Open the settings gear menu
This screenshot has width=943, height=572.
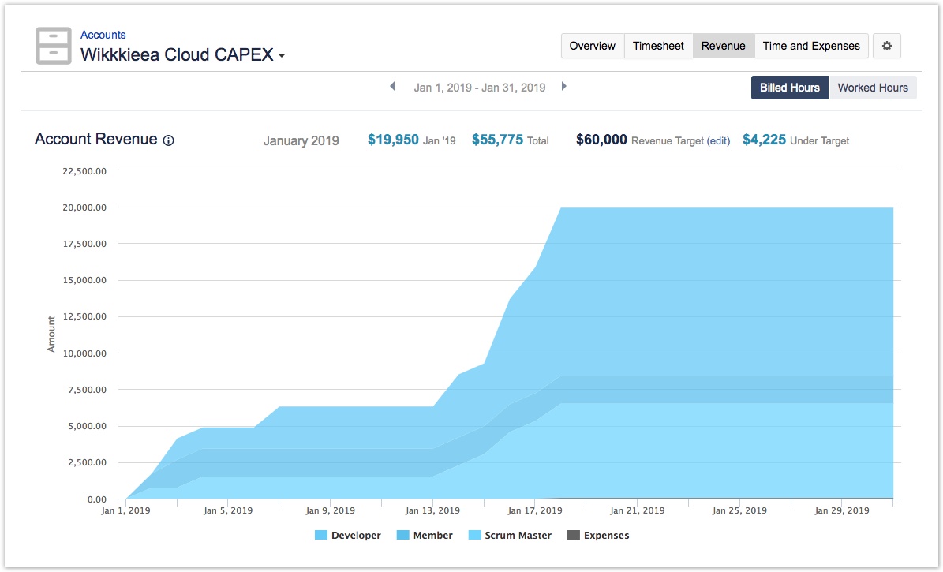click(886, 46)
